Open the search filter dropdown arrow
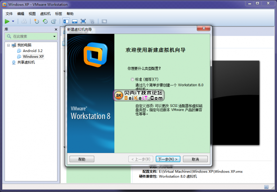The width and height of the screenshot is (277, 192). (54, 37)
